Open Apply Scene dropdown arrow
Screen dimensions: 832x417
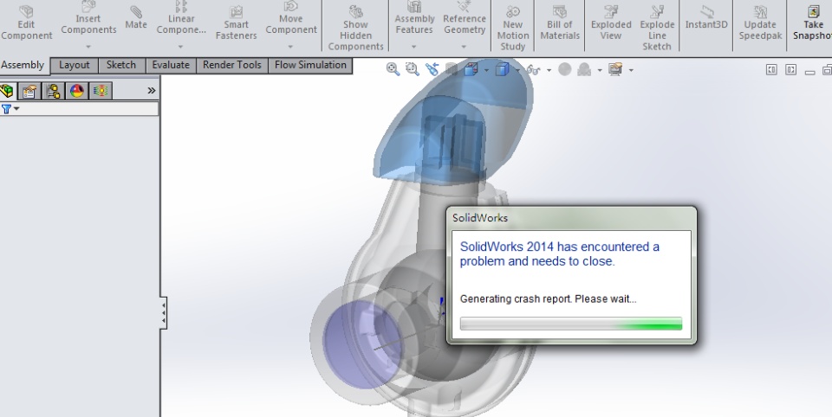click(x=600, y=70)
